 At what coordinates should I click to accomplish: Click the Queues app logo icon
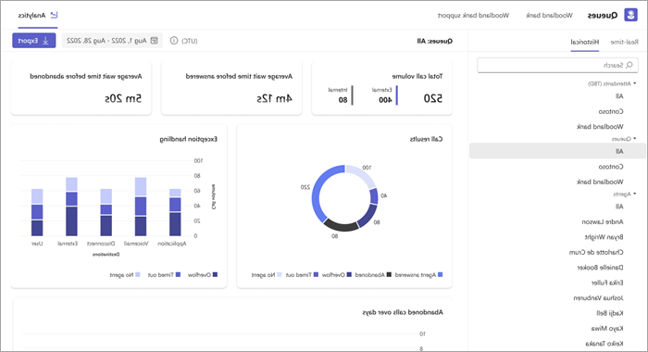point(630,16)
